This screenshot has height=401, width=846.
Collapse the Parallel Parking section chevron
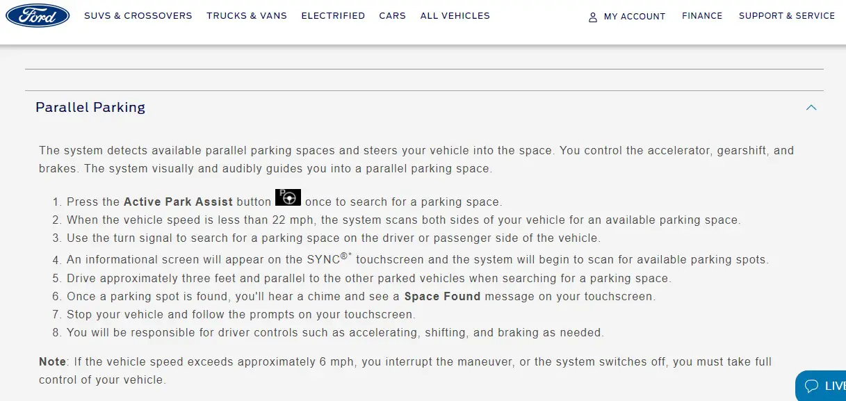pyautogui.click(x=811, y=108)
